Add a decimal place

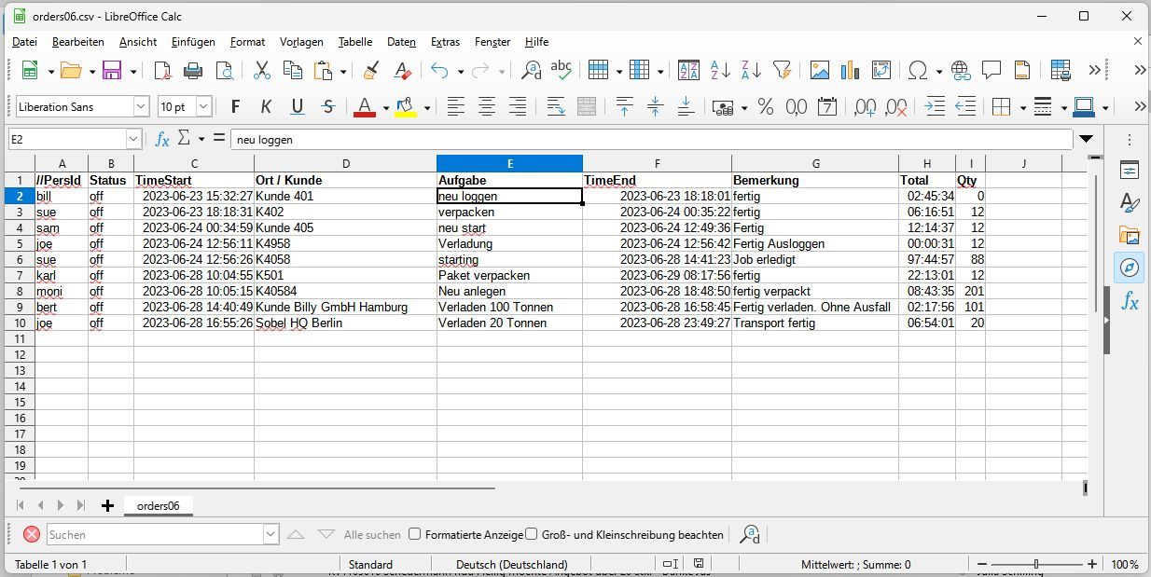point(865,107)
